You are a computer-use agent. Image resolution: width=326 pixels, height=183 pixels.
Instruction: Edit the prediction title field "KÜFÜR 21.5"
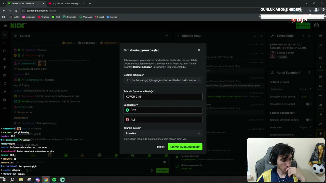(163, 97)
